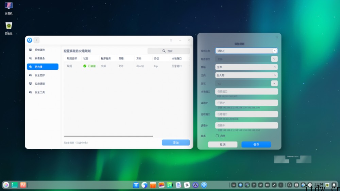Screen dimensions: 340x191
Task: Enable the 启用 status checkbox
Action: (x=217, y=136)
